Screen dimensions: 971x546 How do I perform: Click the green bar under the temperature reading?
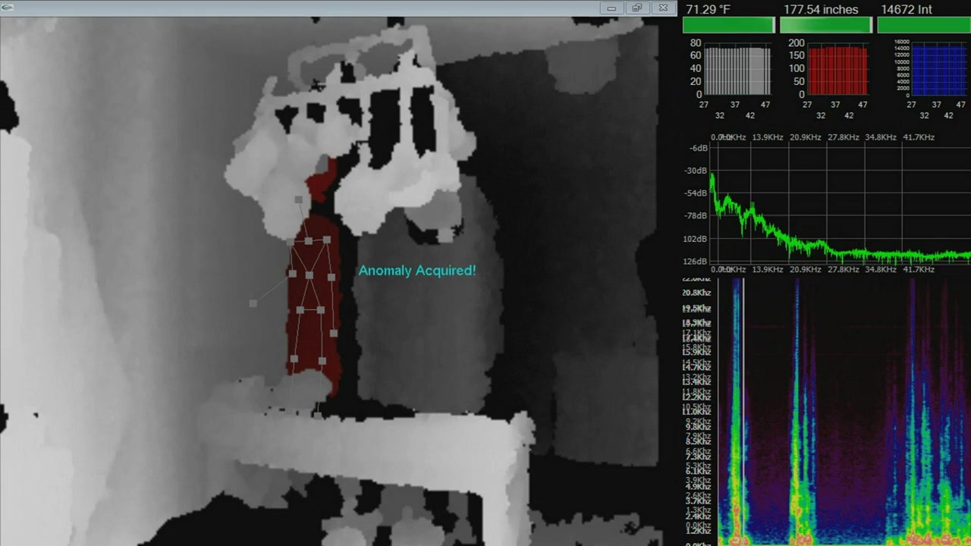coord(728,26)
